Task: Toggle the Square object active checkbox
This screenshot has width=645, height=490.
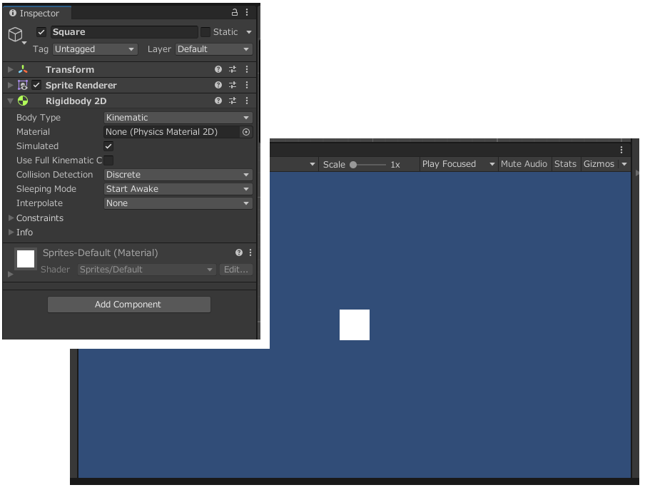Action: (41, 32)
